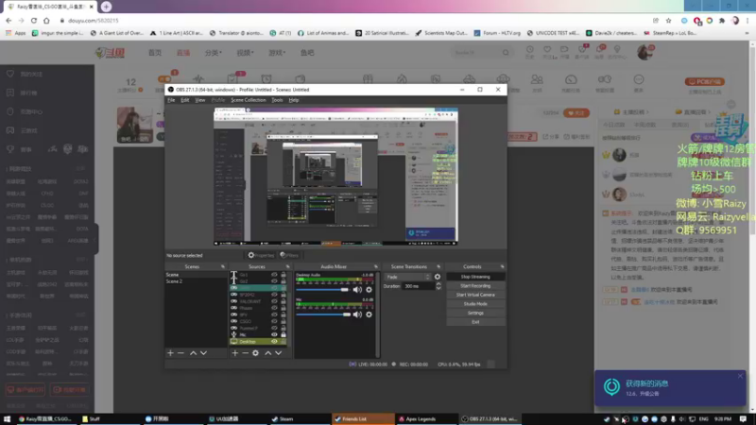Image resolution: width=756 pixels, height=425 pixels.
Task: Open OBS Help menu
Action: pyautogui.click(x=294, y=100)
